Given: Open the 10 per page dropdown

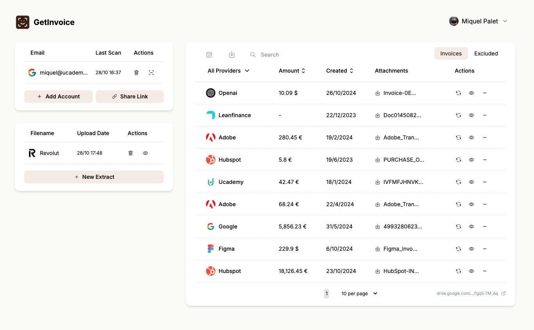Looking at the screenshot, I should [358, 293].
